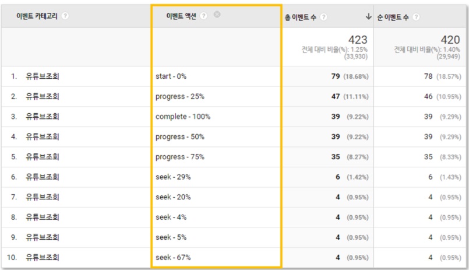Open help icon beside 이벤트 카테고리 header

coord(65,16)
